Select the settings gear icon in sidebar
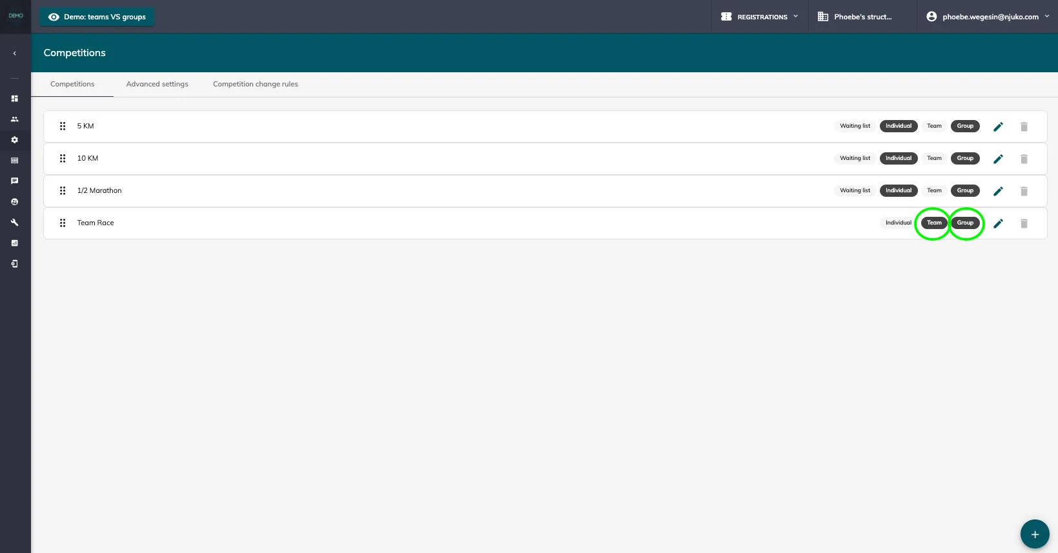This screenshot has width=1058, height=553. [x=14, y=140]
